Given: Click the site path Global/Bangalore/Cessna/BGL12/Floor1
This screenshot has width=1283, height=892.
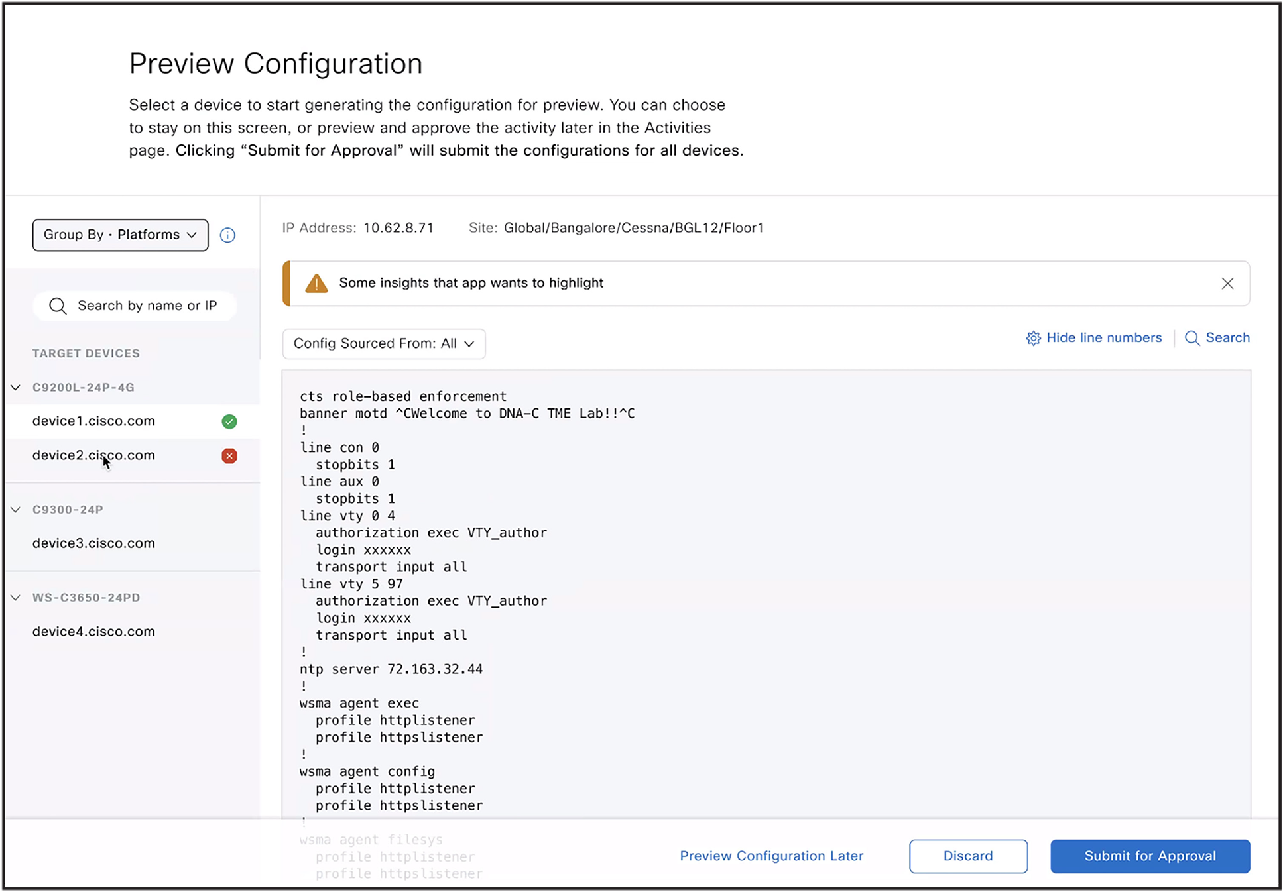Looking at the screenshot, I should 634,228.
